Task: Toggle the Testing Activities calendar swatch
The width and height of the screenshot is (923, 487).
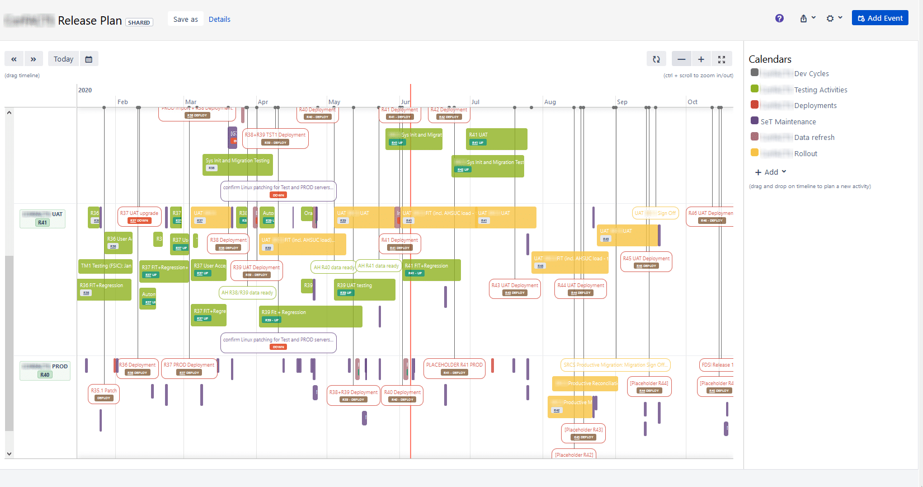Action: tap(755, 89)
